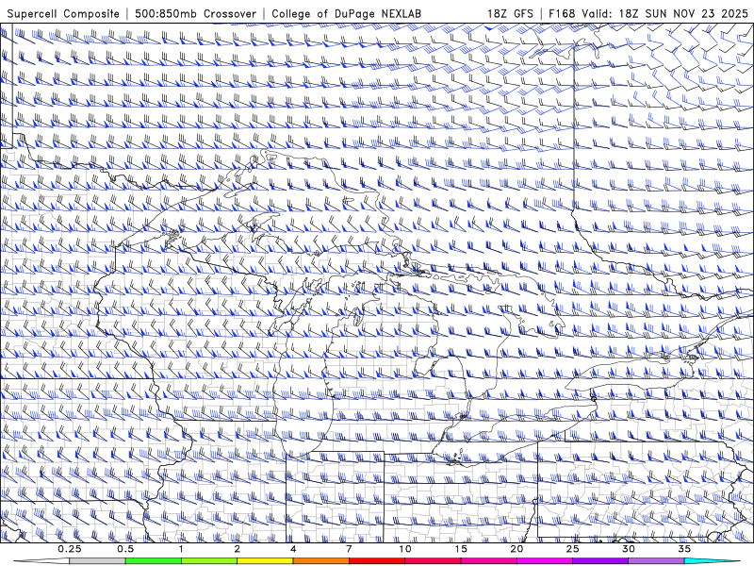Select the crimson 10–15 legend swatch
Image resolution: width=754 pixels, height=566 pixels.
click(x=433, y=561)
